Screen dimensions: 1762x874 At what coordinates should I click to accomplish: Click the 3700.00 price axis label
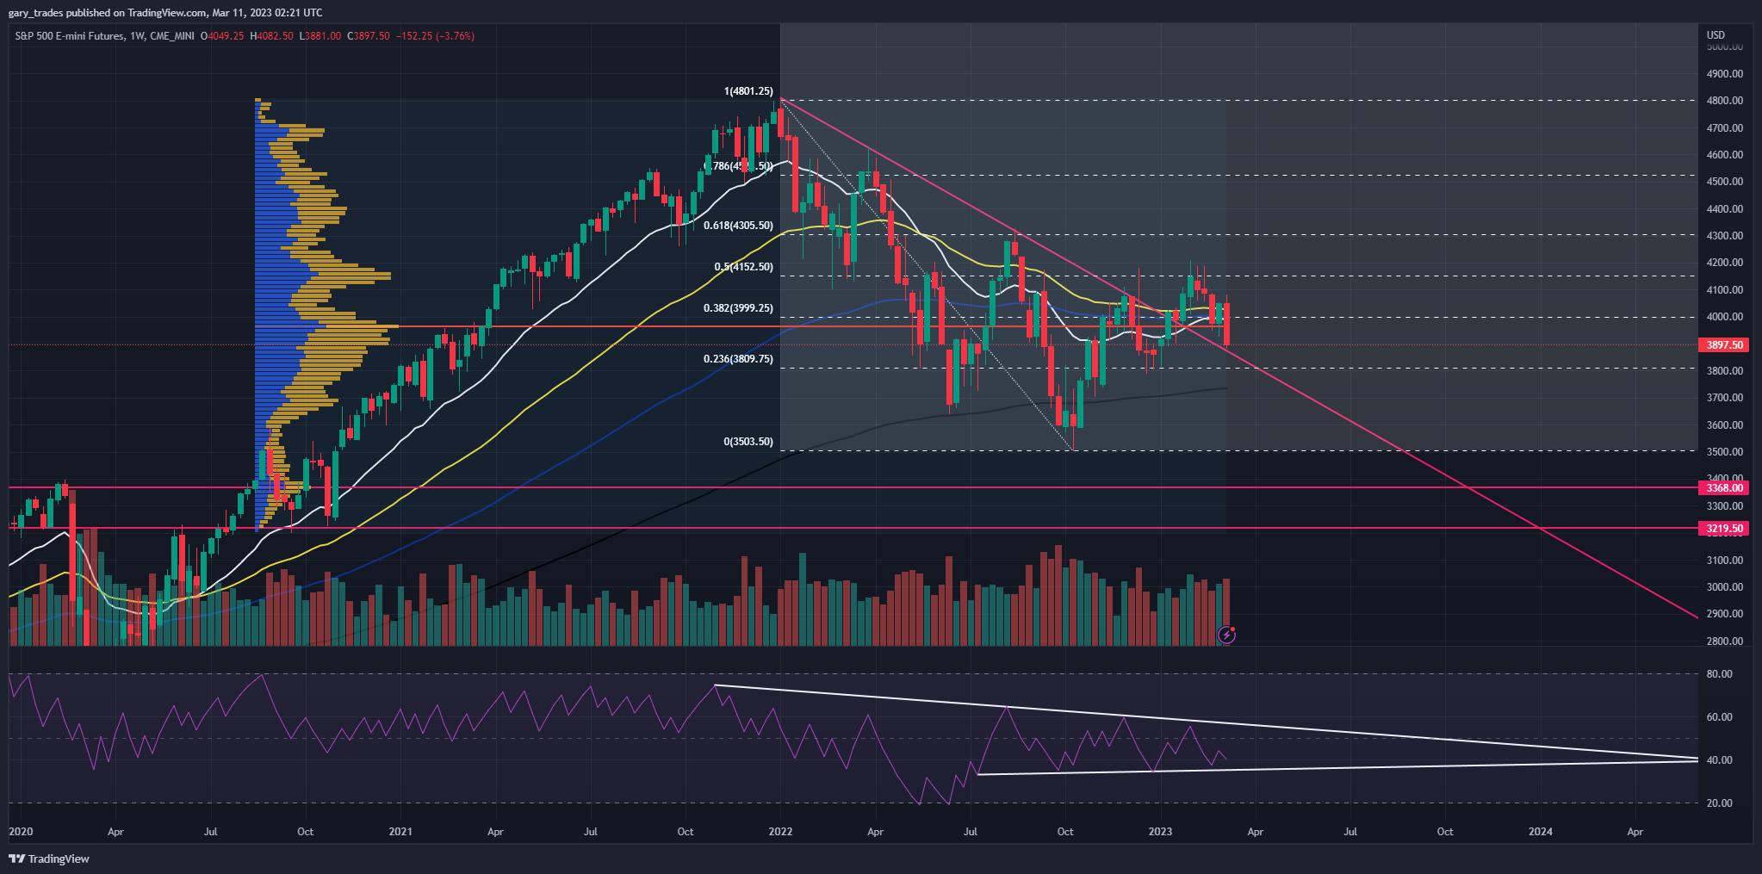[x=1725, y=398]
